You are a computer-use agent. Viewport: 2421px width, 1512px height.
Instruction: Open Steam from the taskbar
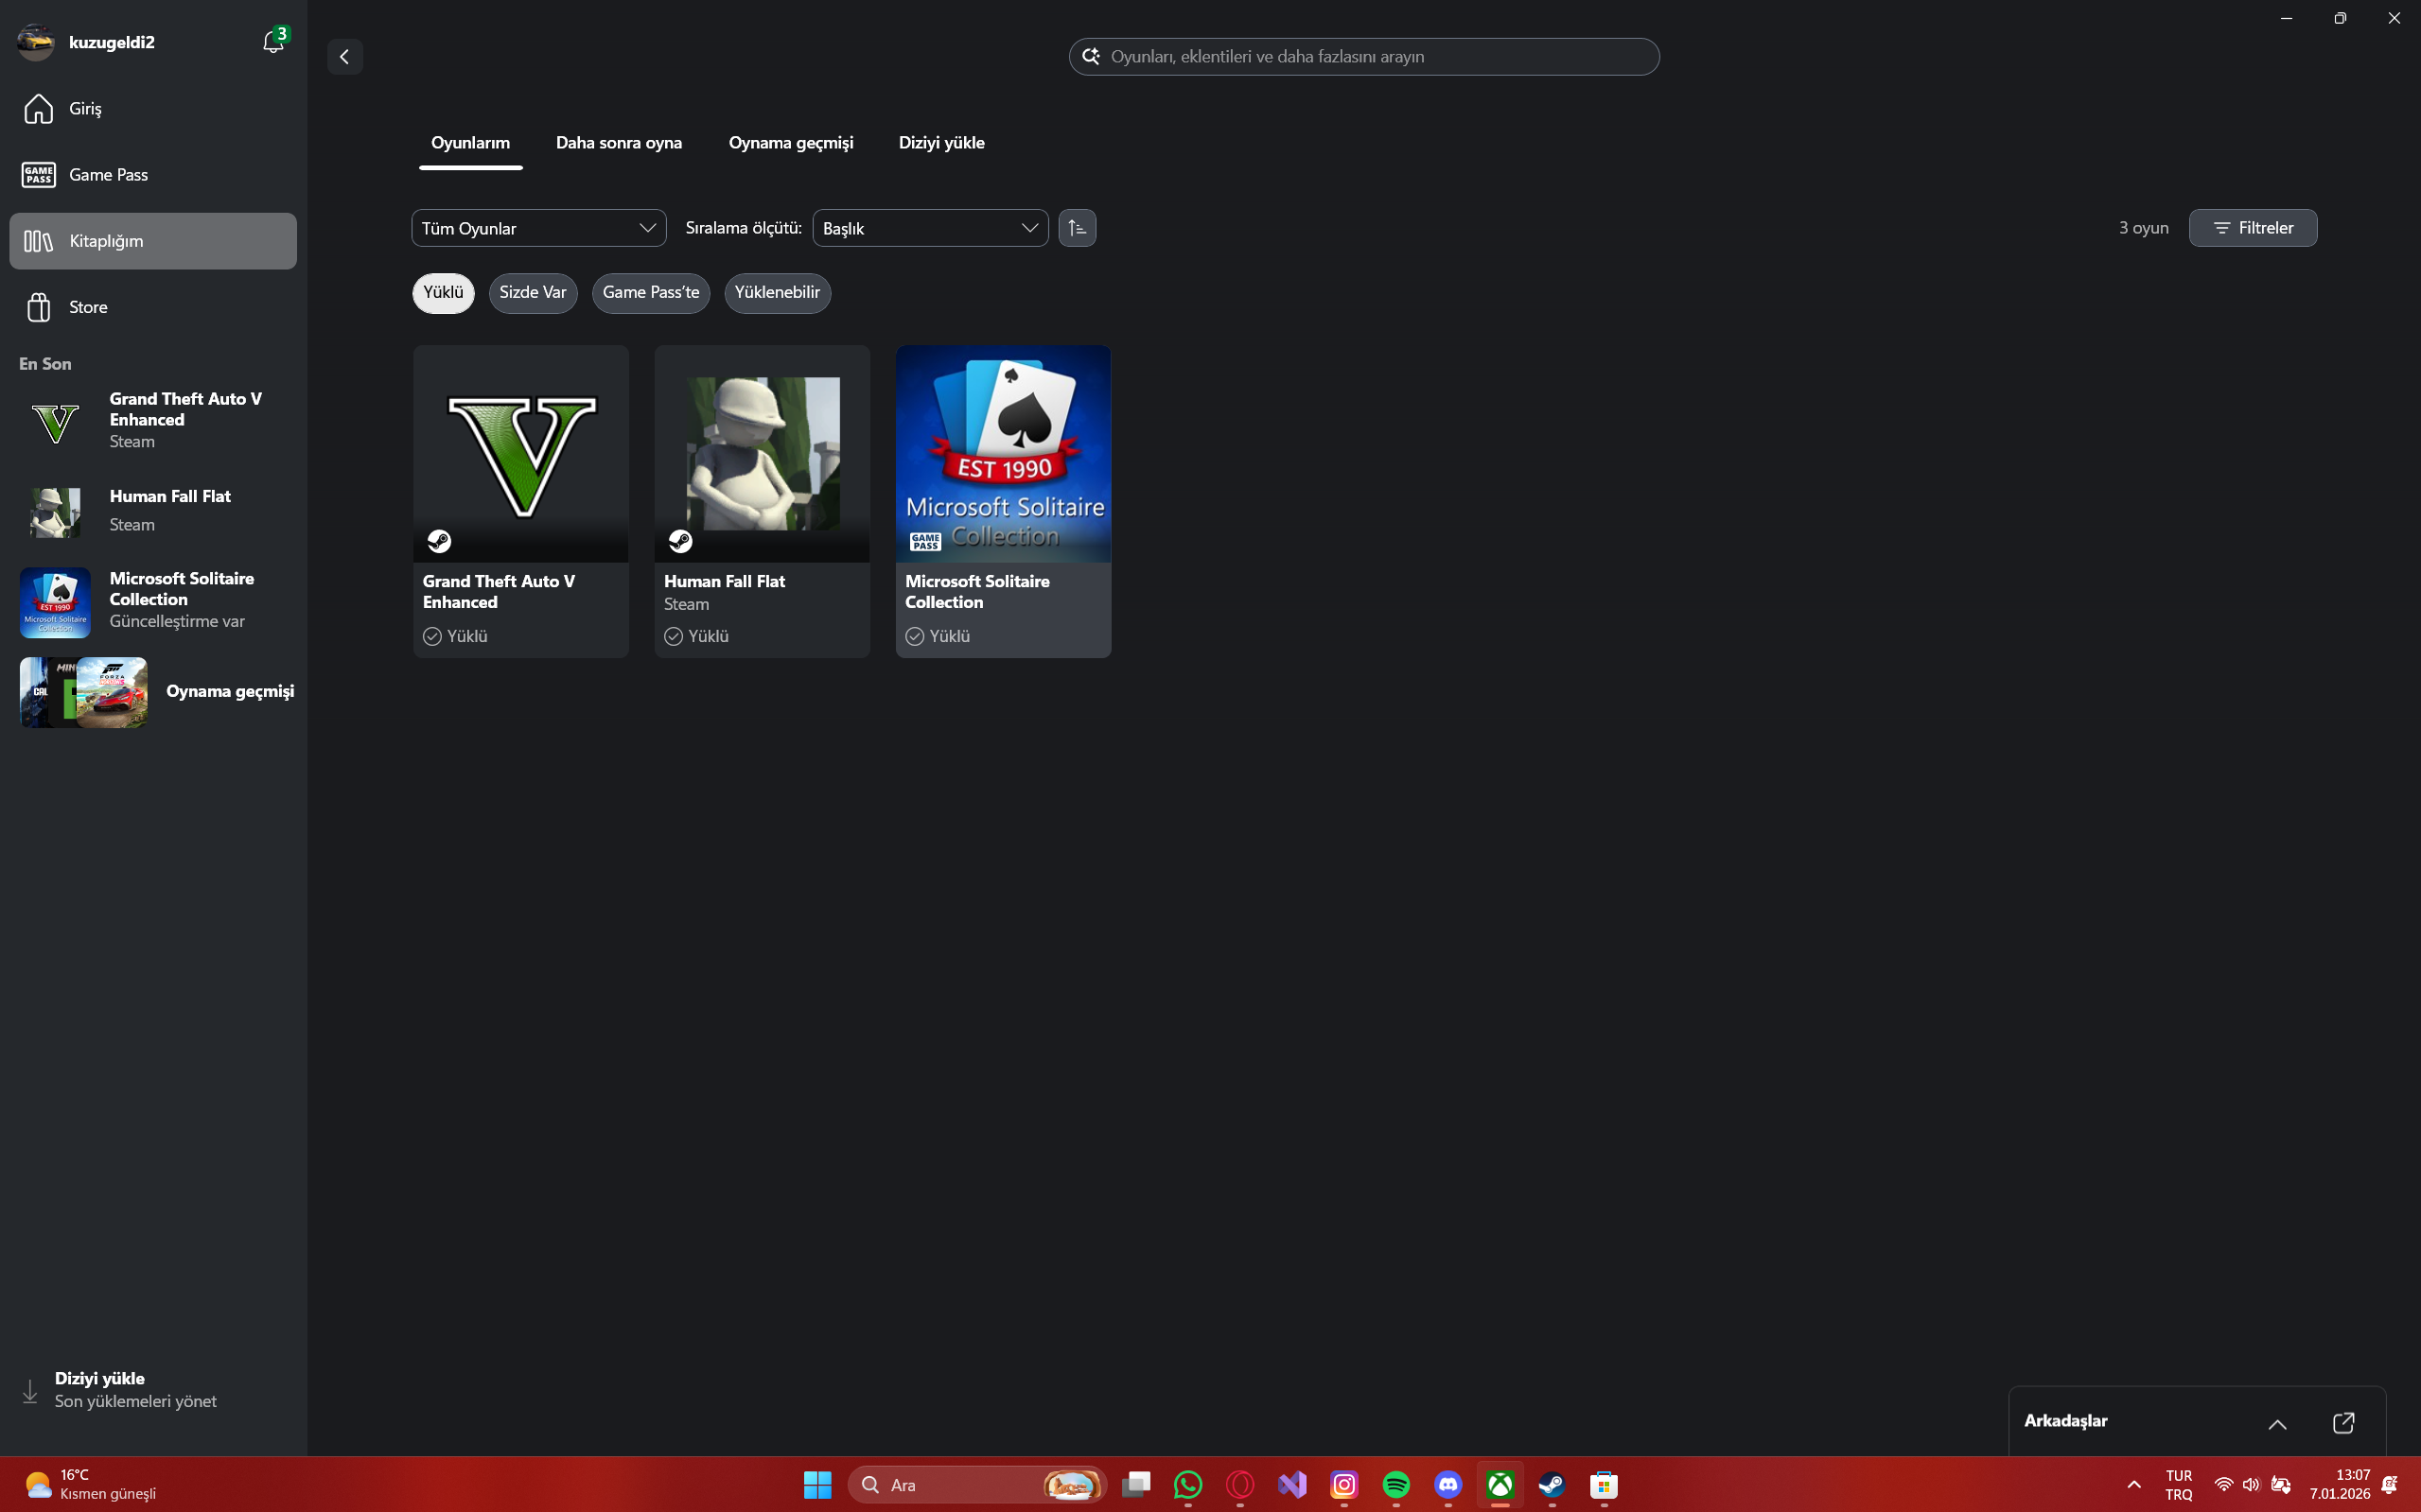tap(1553, 1485)
